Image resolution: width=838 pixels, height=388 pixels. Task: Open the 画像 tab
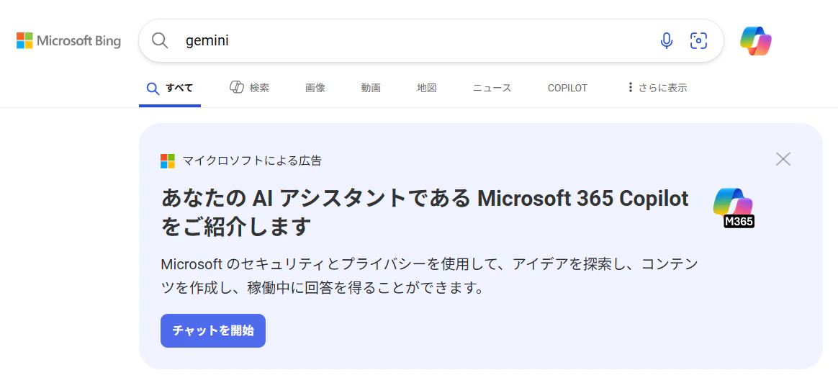tap(315, 88)
